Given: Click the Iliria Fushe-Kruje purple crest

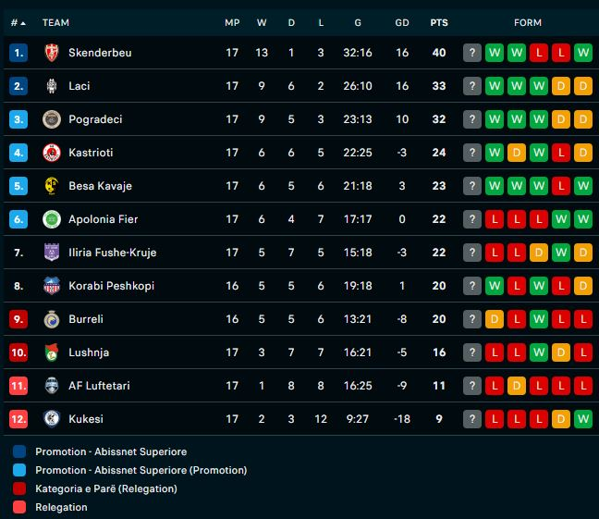Looking at the screenshot, I should [x=52, y=253].
